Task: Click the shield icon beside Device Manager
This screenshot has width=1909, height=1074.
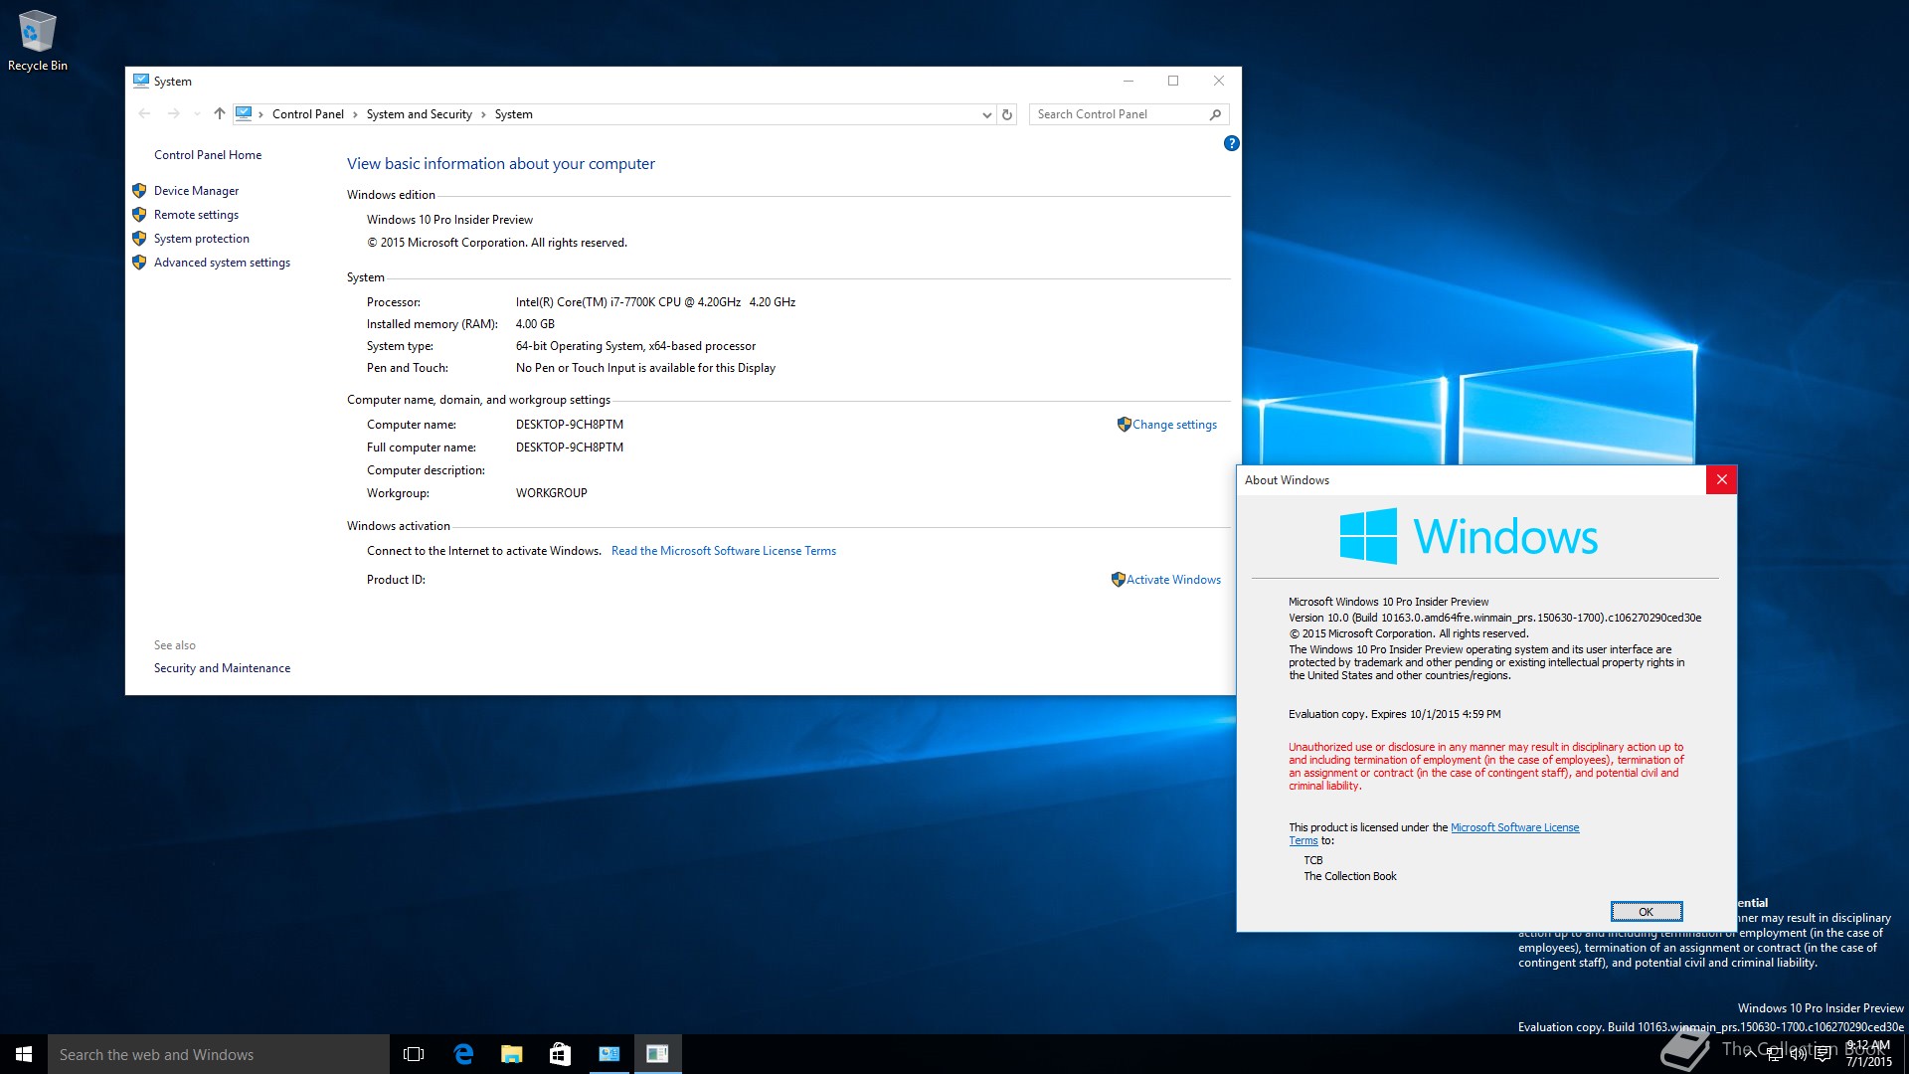Action: pos(139,190)
